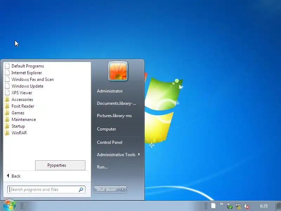
Task: Click the Internet Explorer file icon
Action: click(x=7, y=73)
